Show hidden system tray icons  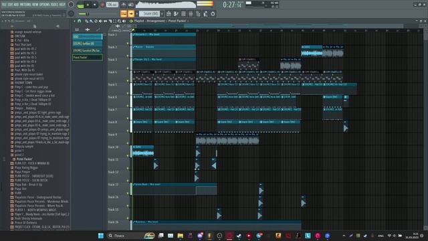click(344, 236)
